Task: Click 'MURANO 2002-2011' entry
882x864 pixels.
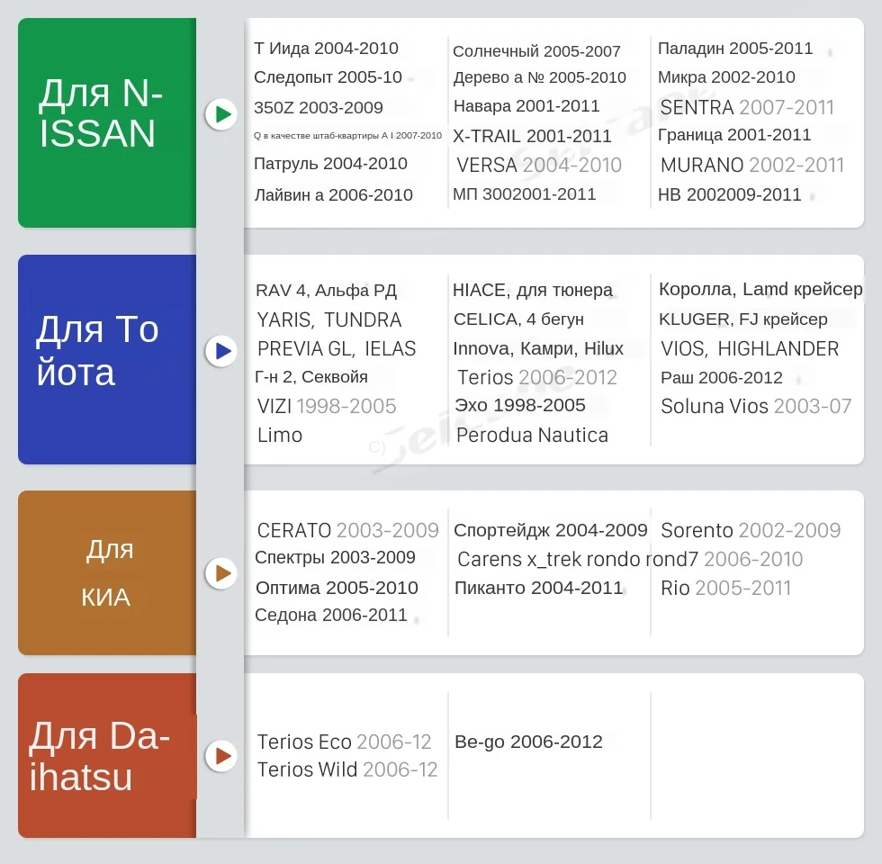Action: pyautogui.click(x=752, y=166)
